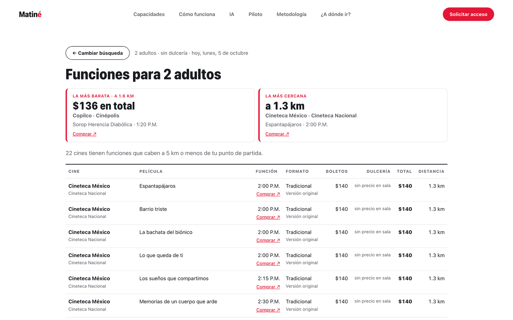The height and width of the screenshot is (320, 513).
Task: Click the DISTANCIA column header
Action: [432, 172]
